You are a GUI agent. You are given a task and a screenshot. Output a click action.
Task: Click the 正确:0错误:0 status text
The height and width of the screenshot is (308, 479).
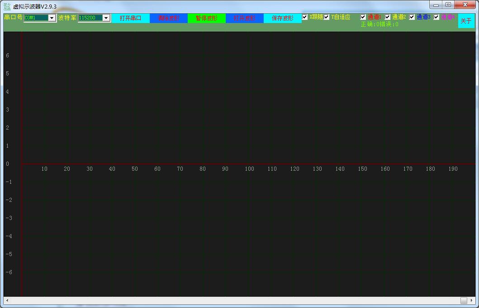pyautogui.click(x=379, y=24)
